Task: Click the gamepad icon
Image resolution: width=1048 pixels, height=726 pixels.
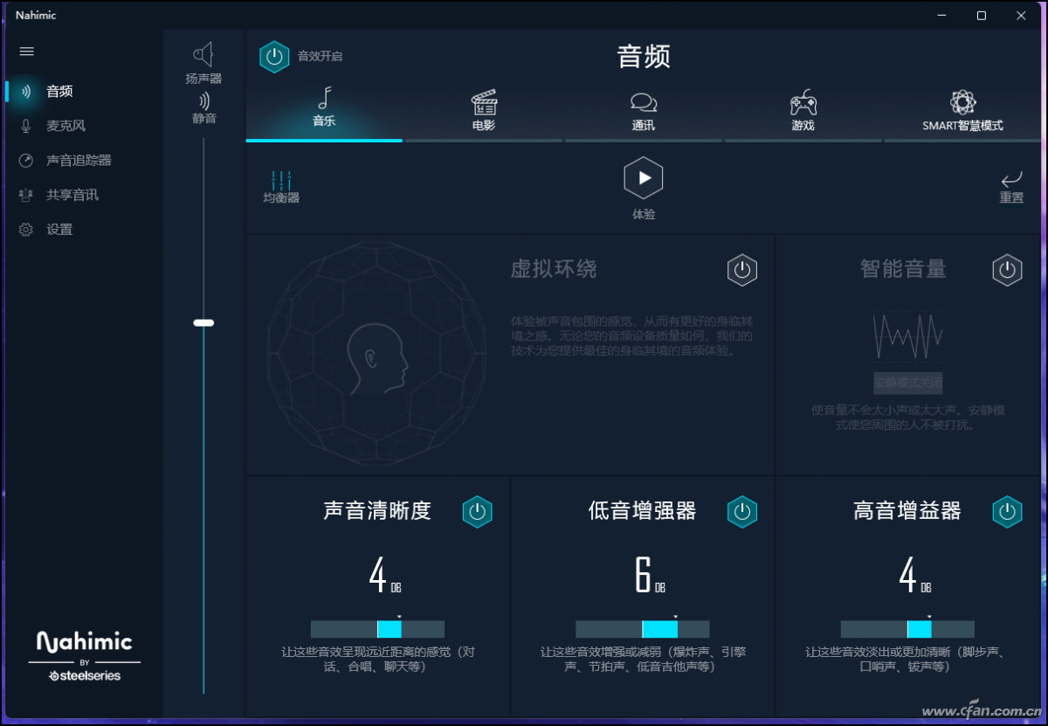Action: click(x=803, y=103)
